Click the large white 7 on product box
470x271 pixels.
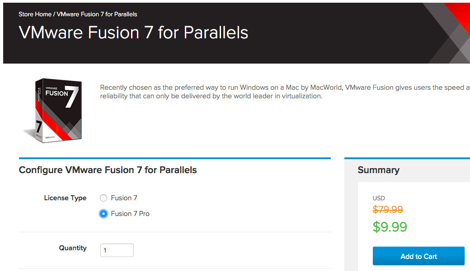tap(71, 96)
